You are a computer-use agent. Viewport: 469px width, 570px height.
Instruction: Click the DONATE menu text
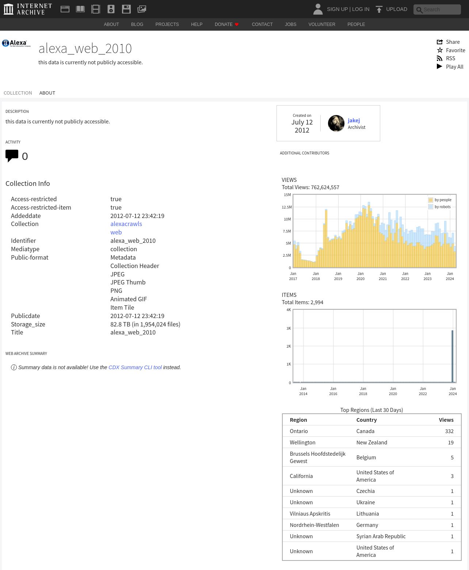point(224,24)
